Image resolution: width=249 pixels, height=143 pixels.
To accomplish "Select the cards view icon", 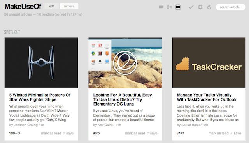I will 178,7.
